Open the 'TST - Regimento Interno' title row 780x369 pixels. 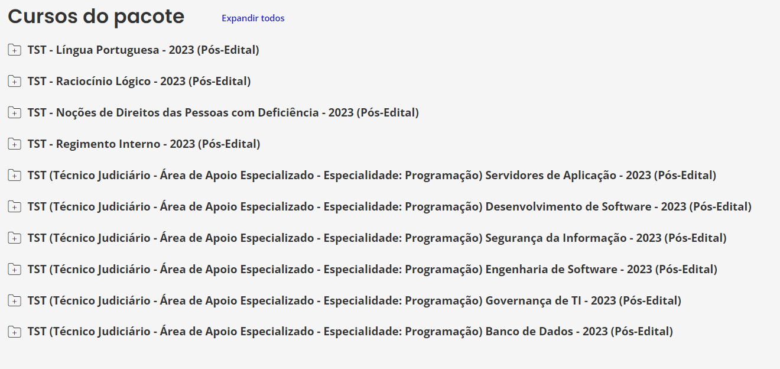[x=144, y=144]
